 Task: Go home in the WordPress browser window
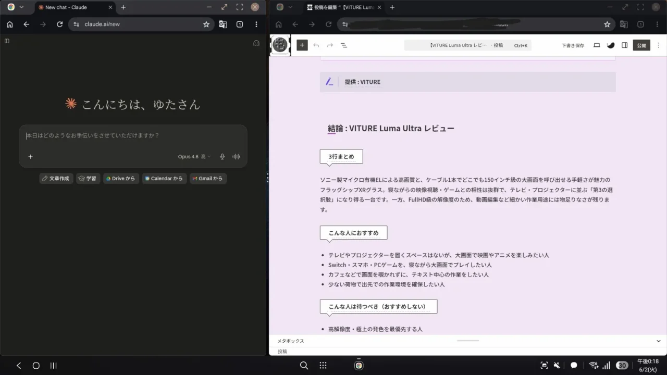pyautogui.click(x=278, y=24)
